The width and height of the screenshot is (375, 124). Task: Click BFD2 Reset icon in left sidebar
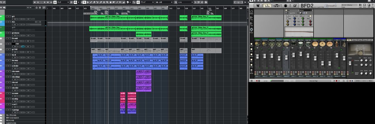click(252, 12)
